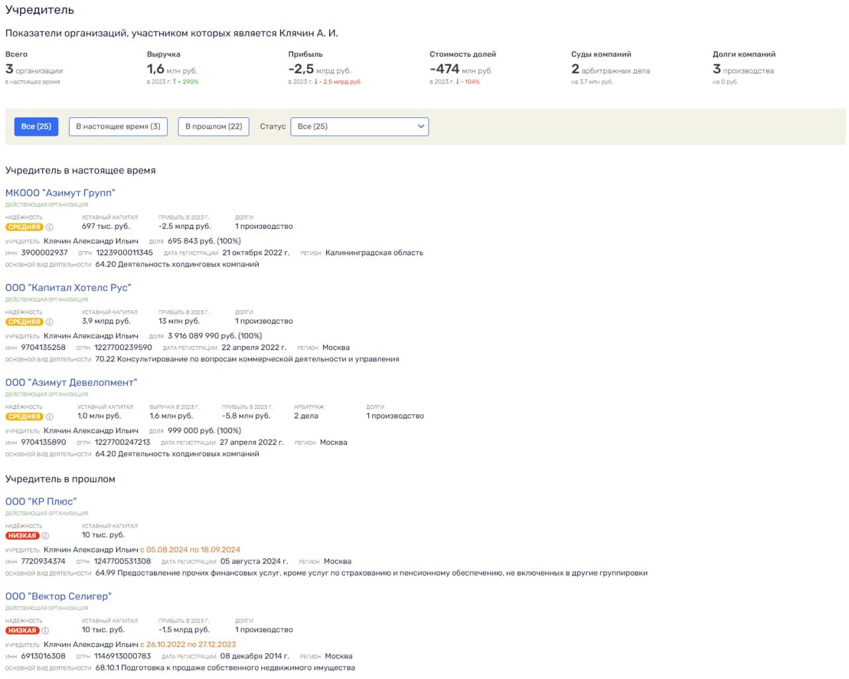Viewport: 849px width, 679px height.
Task: Open ООО "КР Плюс" company link
Action: click(x=41, y=501)
